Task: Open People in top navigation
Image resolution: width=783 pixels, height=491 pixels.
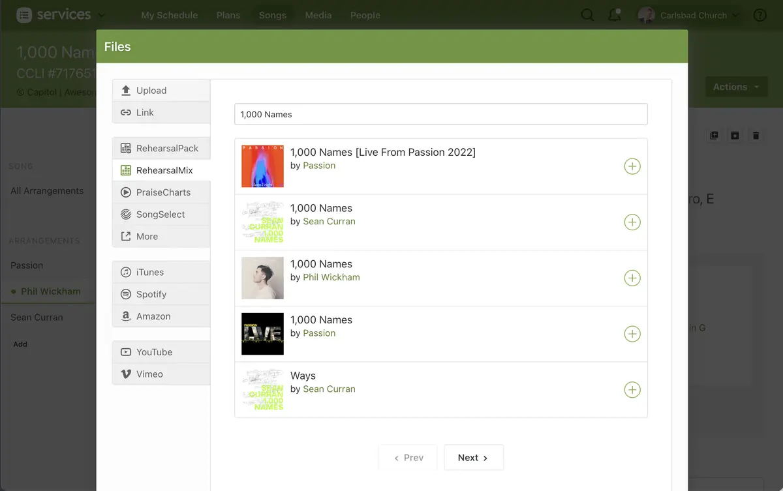Action: click(x=365, y=15)
